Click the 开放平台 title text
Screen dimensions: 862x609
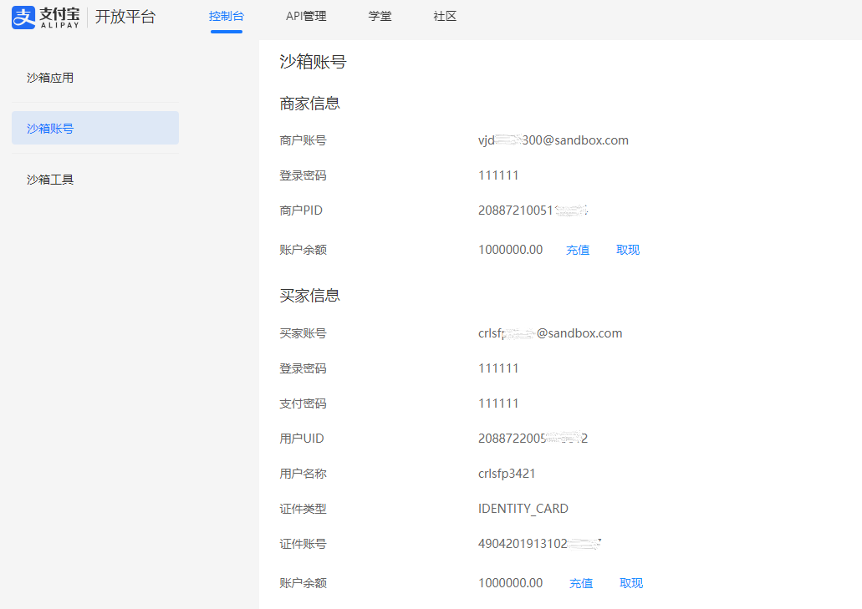tap(125, 17)
